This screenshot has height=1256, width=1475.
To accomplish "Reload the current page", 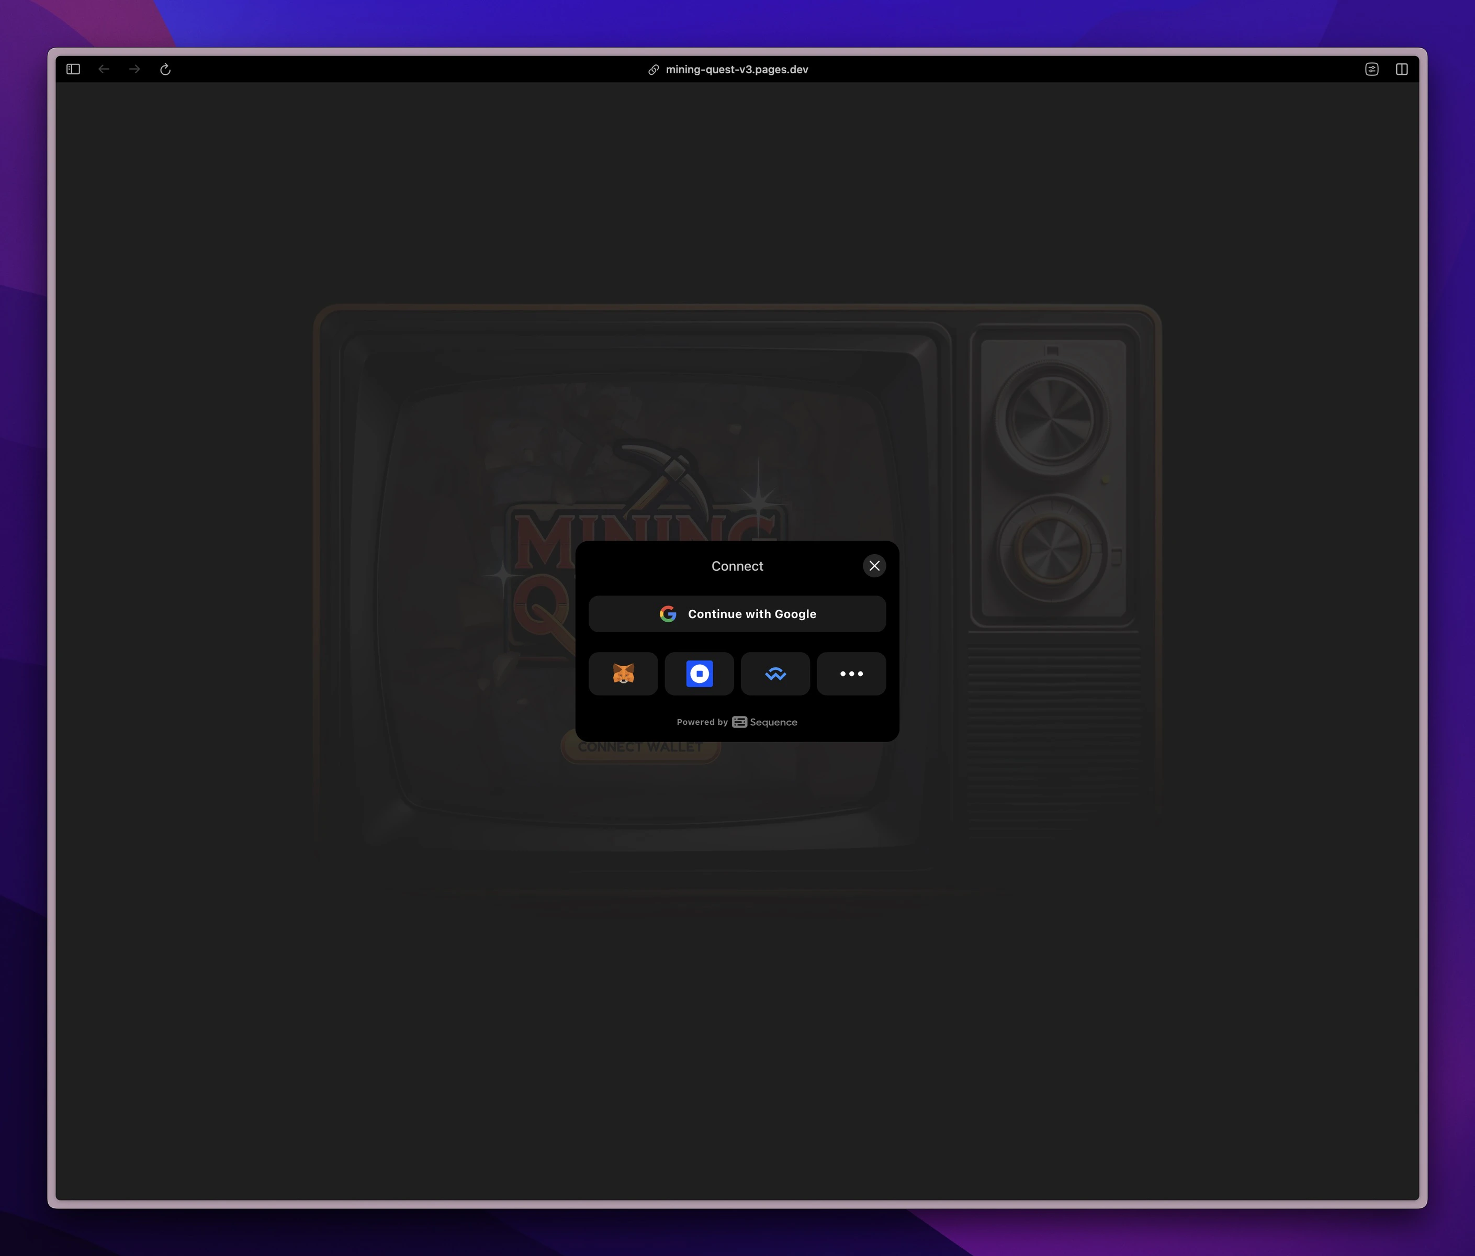I will 165,69.
